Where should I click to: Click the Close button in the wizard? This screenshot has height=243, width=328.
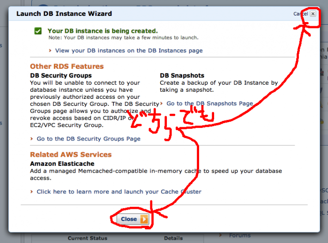point(133,219)
